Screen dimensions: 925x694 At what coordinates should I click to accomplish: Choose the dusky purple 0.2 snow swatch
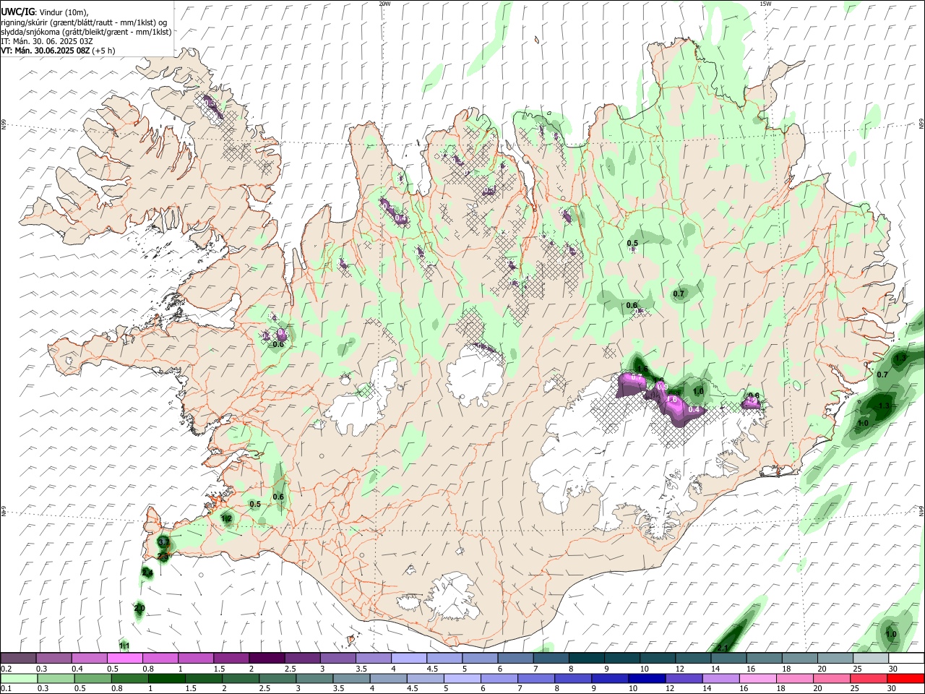coord(18,658)
